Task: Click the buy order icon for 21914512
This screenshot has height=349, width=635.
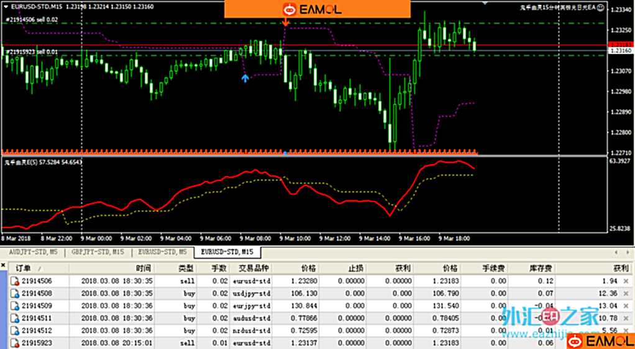Action: 15,331
